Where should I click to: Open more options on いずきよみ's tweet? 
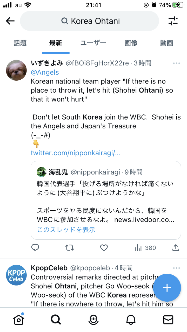point(176,63)
